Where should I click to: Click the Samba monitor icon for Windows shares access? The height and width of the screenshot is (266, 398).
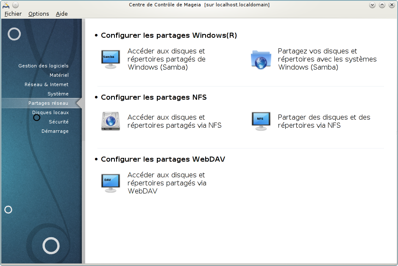pos(111,59)
